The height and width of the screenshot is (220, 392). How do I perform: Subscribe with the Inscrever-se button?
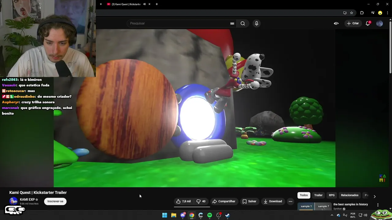pos(55,201)
